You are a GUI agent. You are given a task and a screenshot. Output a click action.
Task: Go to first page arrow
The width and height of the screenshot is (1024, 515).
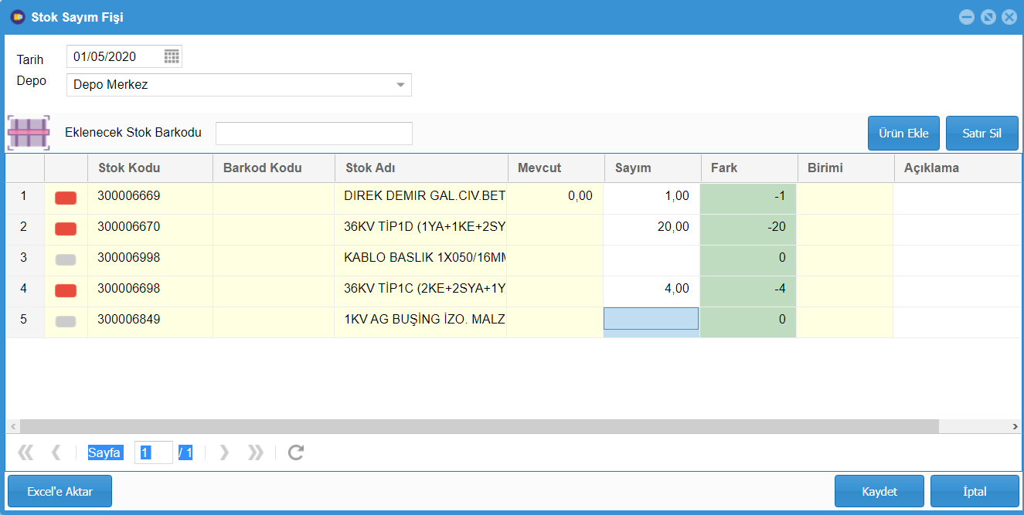click(25, 452)
